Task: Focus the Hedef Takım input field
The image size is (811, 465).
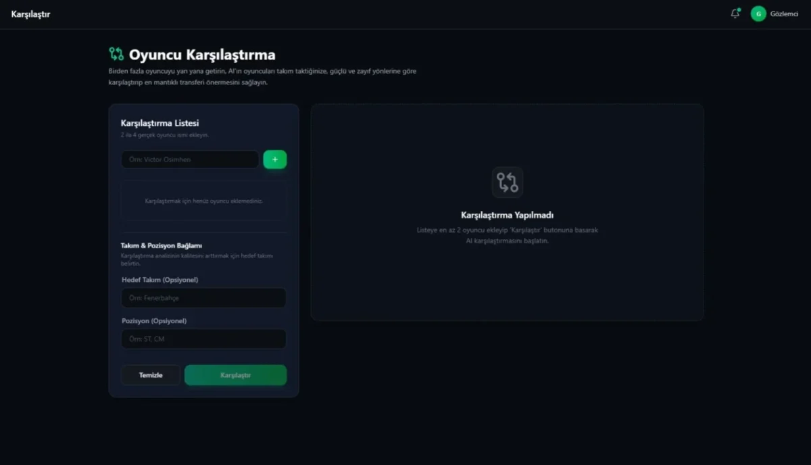Action: (x=203, y=298)
